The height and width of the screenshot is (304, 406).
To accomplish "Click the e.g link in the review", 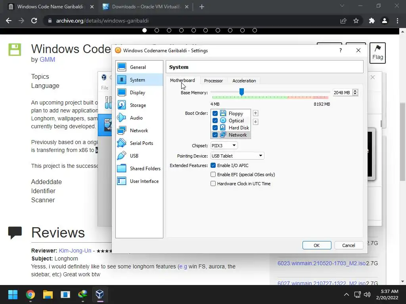I will click(183, 266).
